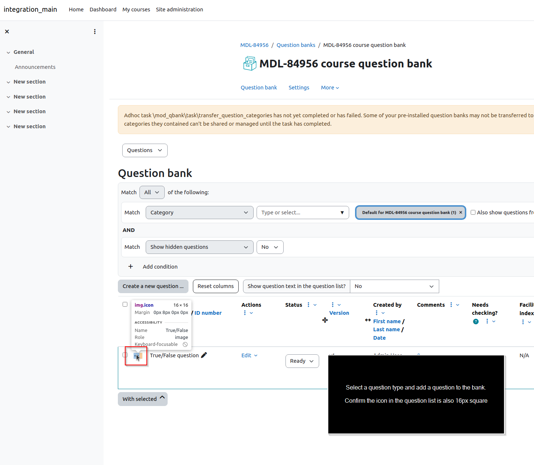534x465 pixels.
Task: Open the Created by column kebab menu
Action: 377,313
